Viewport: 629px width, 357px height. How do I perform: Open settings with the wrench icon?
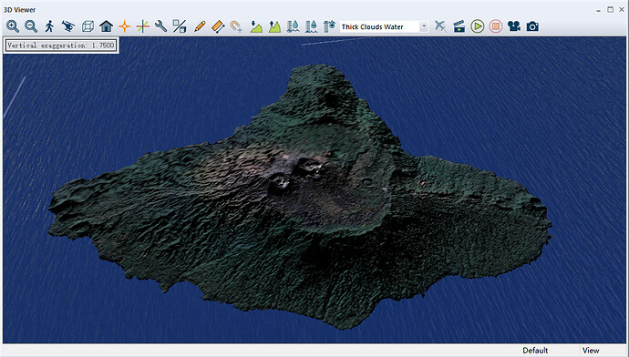pos(160,26)
